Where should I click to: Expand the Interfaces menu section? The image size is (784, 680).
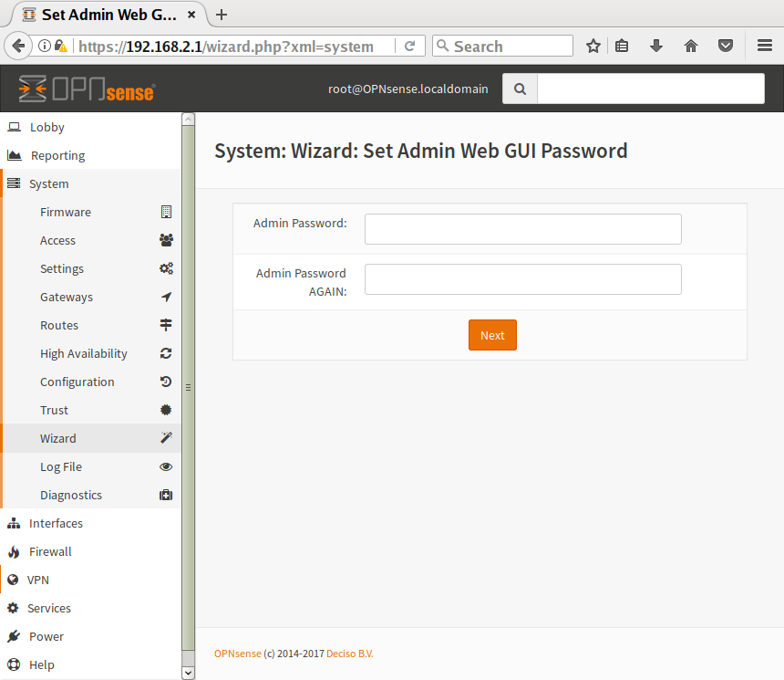pos(56,523)
